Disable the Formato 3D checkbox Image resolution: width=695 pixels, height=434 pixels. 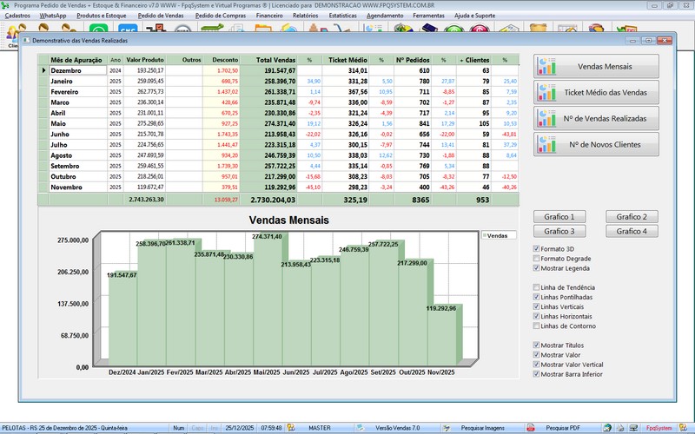(535, 249)
